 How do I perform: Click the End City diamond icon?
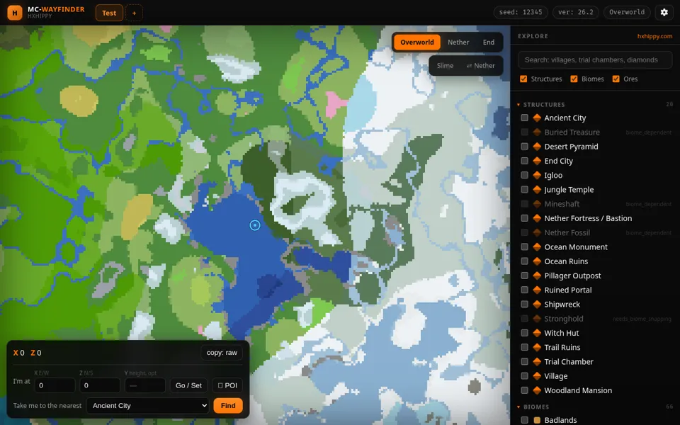(537, 161)
